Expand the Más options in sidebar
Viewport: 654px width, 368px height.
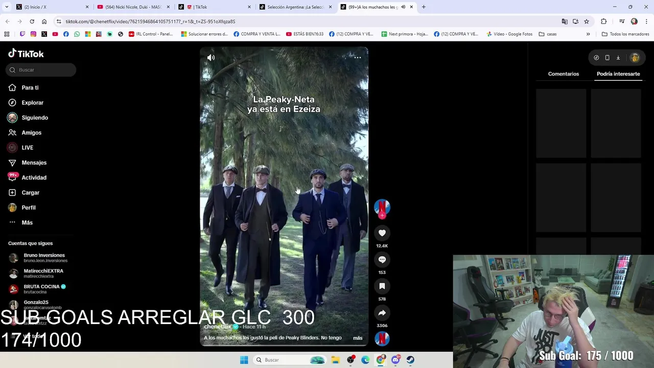point(27,223)
